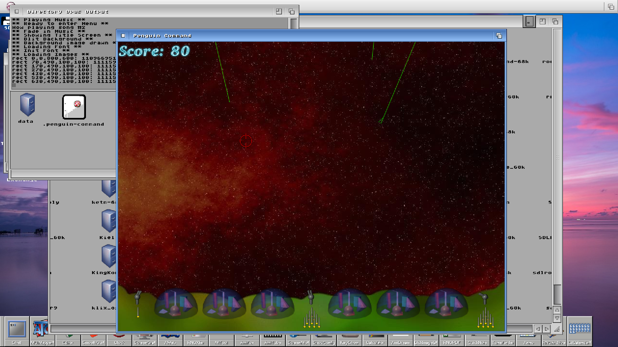The height and width of the screenshot is (347, 618).
Task: Click the scroll right arrow of file window
Action: pyautogui.click(x=547, y=329)
